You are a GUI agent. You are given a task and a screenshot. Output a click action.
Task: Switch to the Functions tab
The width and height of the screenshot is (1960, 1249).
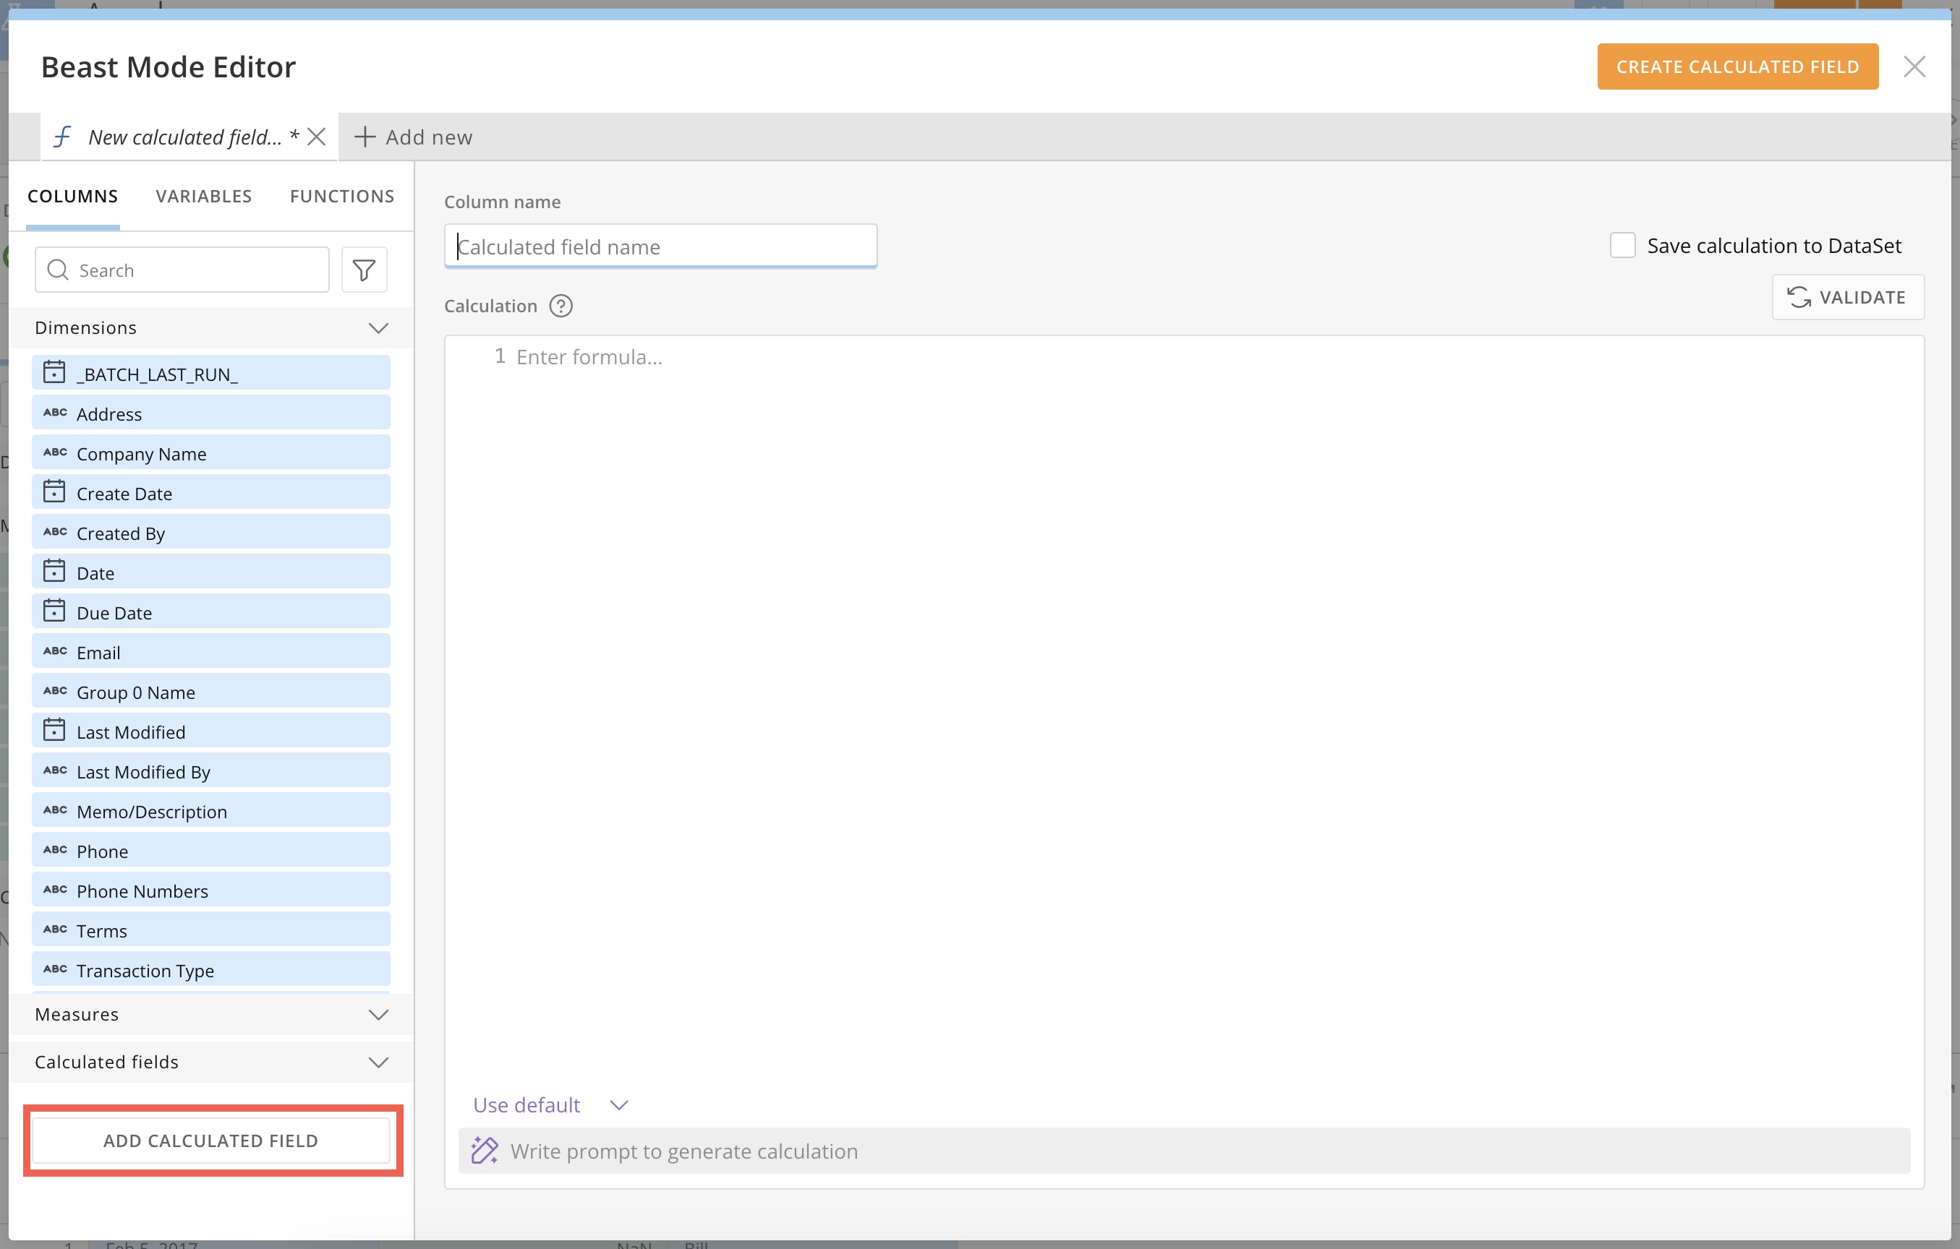tap(342, 196)
